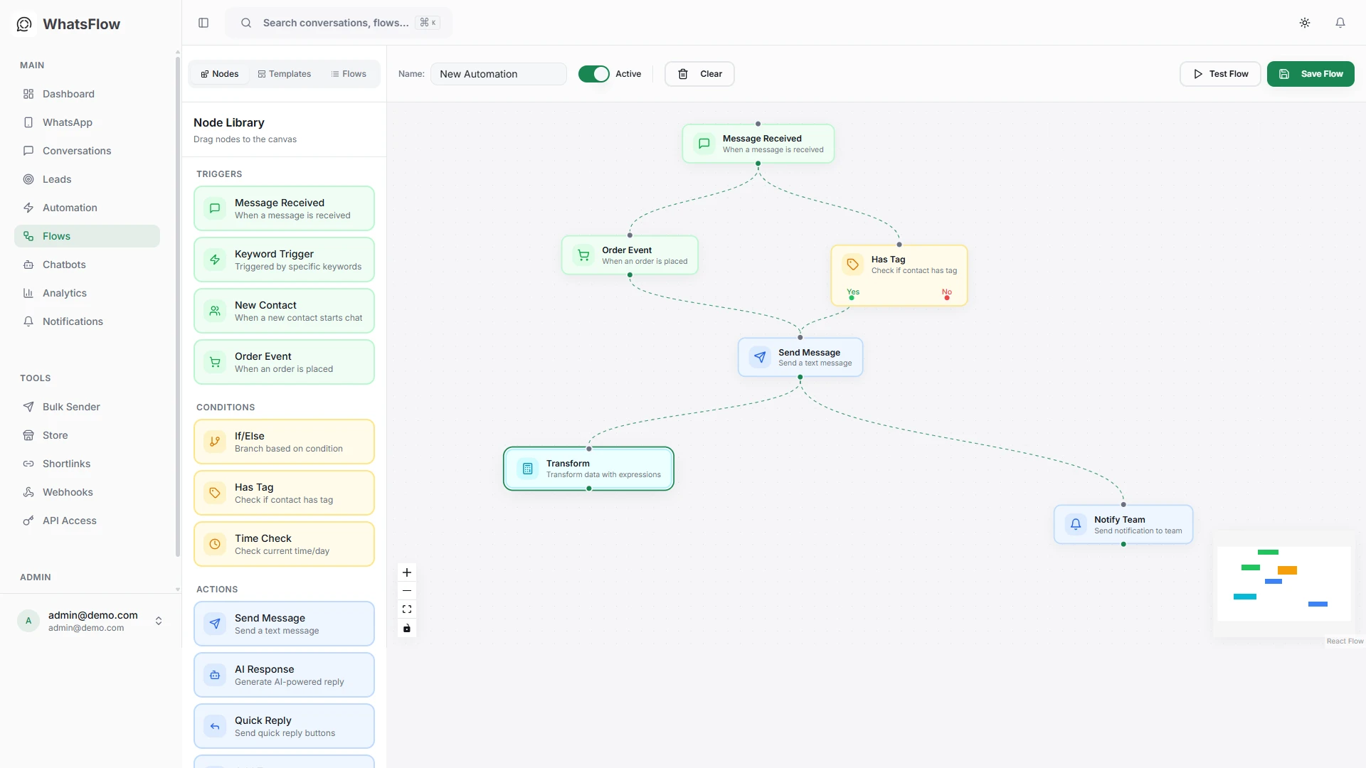Click New Contact people icon in library

[215, 311]
